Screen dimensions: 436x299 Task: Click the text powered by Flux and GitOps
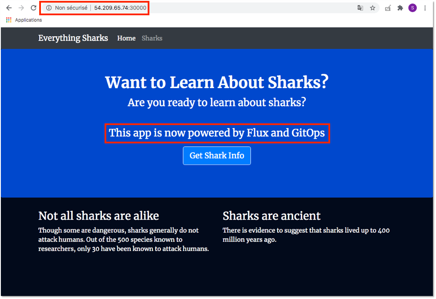coord(256,133)
